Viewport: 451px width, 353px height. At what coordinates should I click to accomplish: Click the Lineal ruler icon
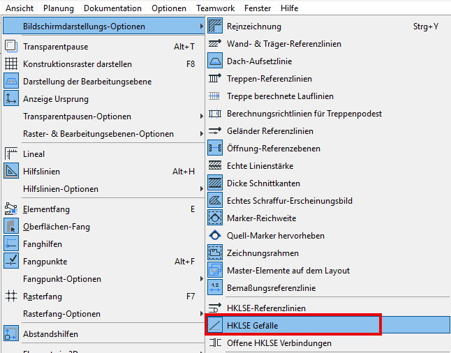(x=11, y=154)
